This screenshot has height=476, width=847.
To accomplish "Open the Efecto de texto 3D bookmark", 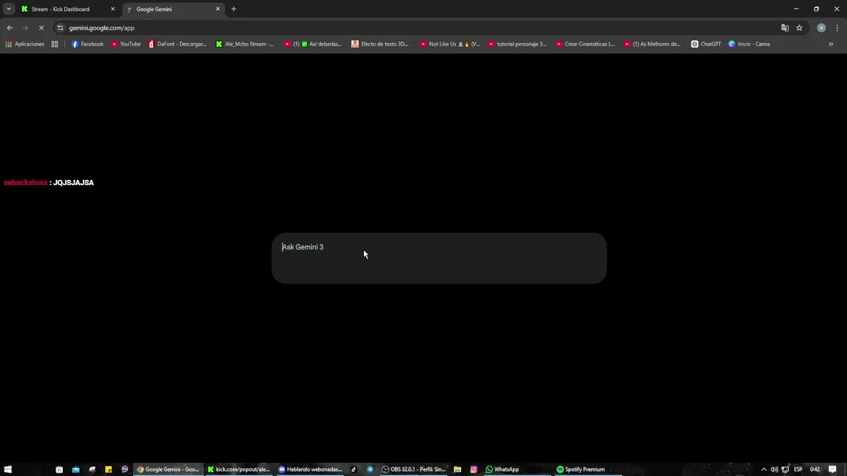I will 380,44.
